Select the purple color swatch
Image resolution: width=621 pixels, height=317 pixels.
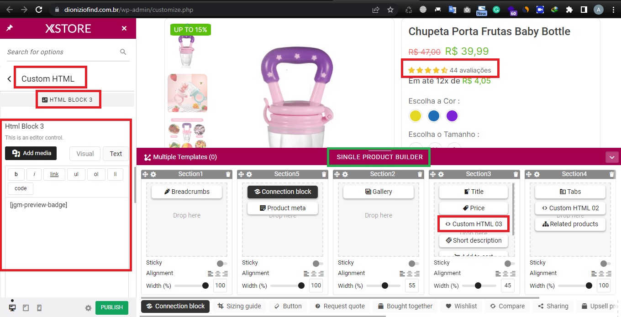coord(452,116)
